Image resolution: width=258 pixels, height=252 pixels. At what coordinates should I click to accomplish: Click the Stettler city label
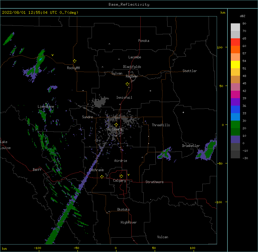(x=189, y=71)
